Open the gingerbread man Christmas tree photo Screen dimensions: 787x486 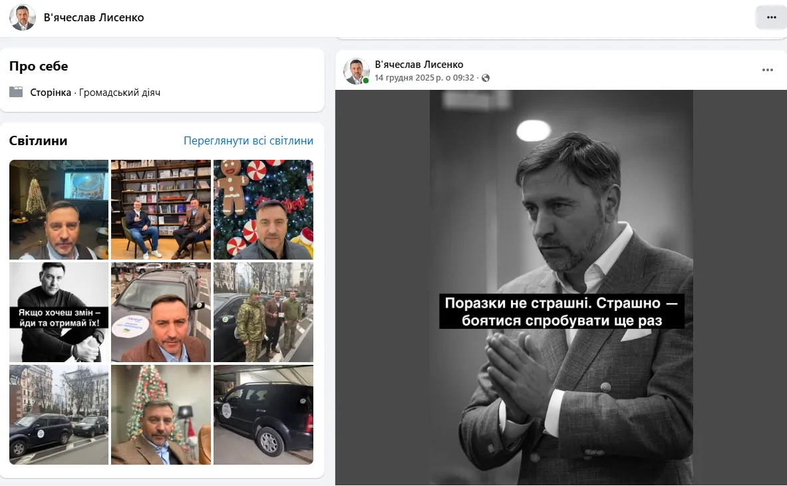263,209
